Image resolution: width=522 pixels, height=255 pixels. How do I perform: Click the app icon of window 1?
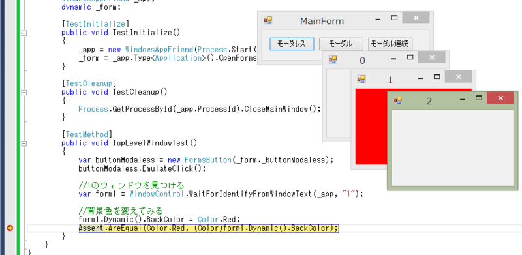click(361, 79)
